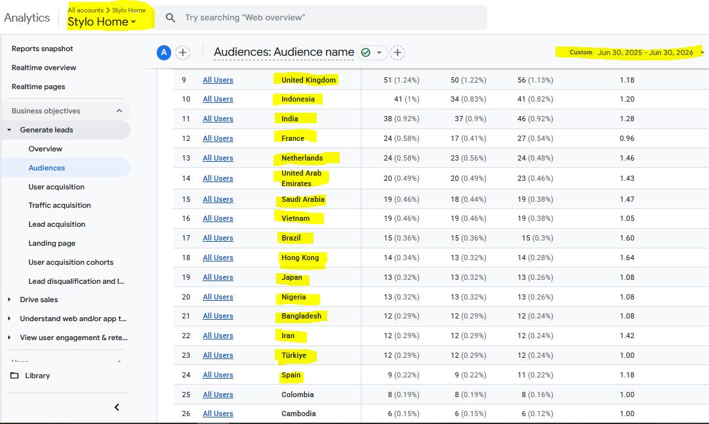Select the 'Hong Kong' country cell

point(300,258)
